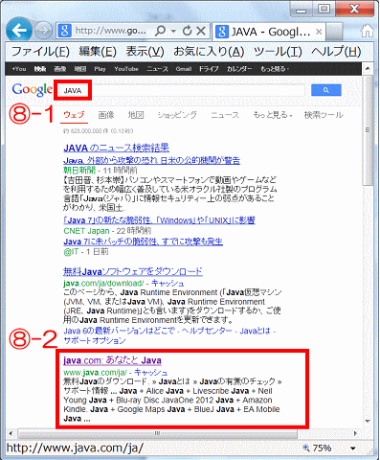Expand もっと見る dropdown in search tabs
Screen dimensions: 380x460
[273, 115]
